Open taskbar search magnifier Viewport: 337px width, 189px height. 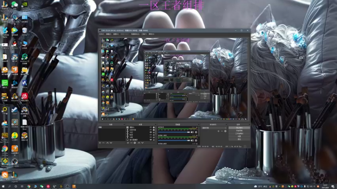click(9, 186)
